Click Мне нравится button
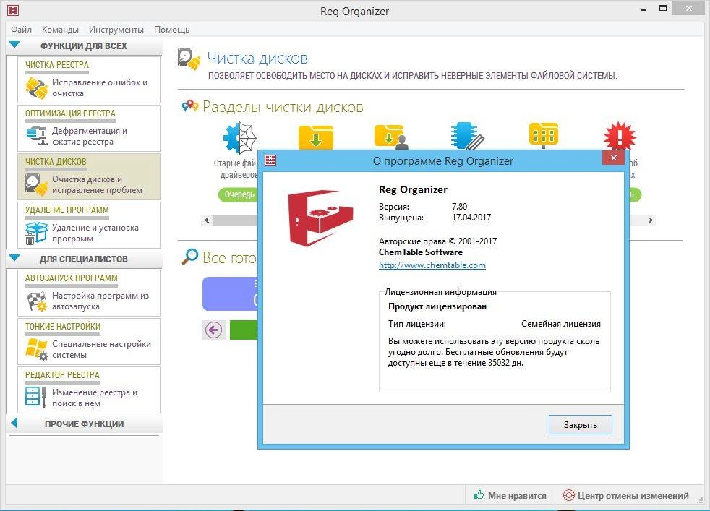The width and height of the screenshot is (710, 511). pos(510,495)
